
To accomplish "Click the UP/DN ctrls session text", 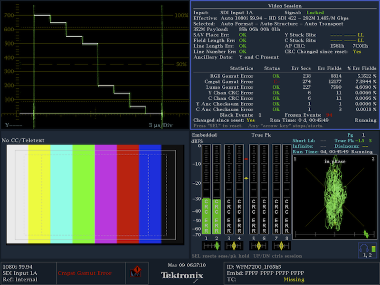I will (x=278, y=256).
